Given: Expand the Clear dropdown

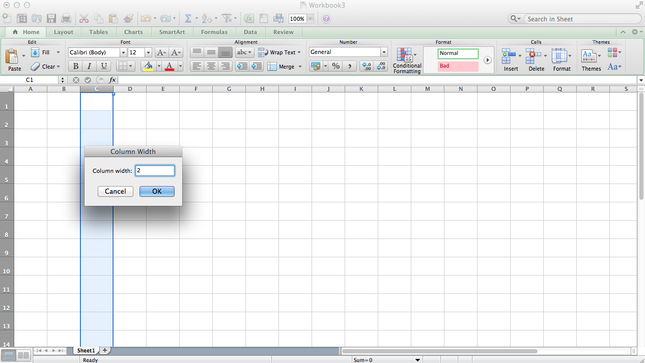Looking at the screenshot, I should 58,67.
